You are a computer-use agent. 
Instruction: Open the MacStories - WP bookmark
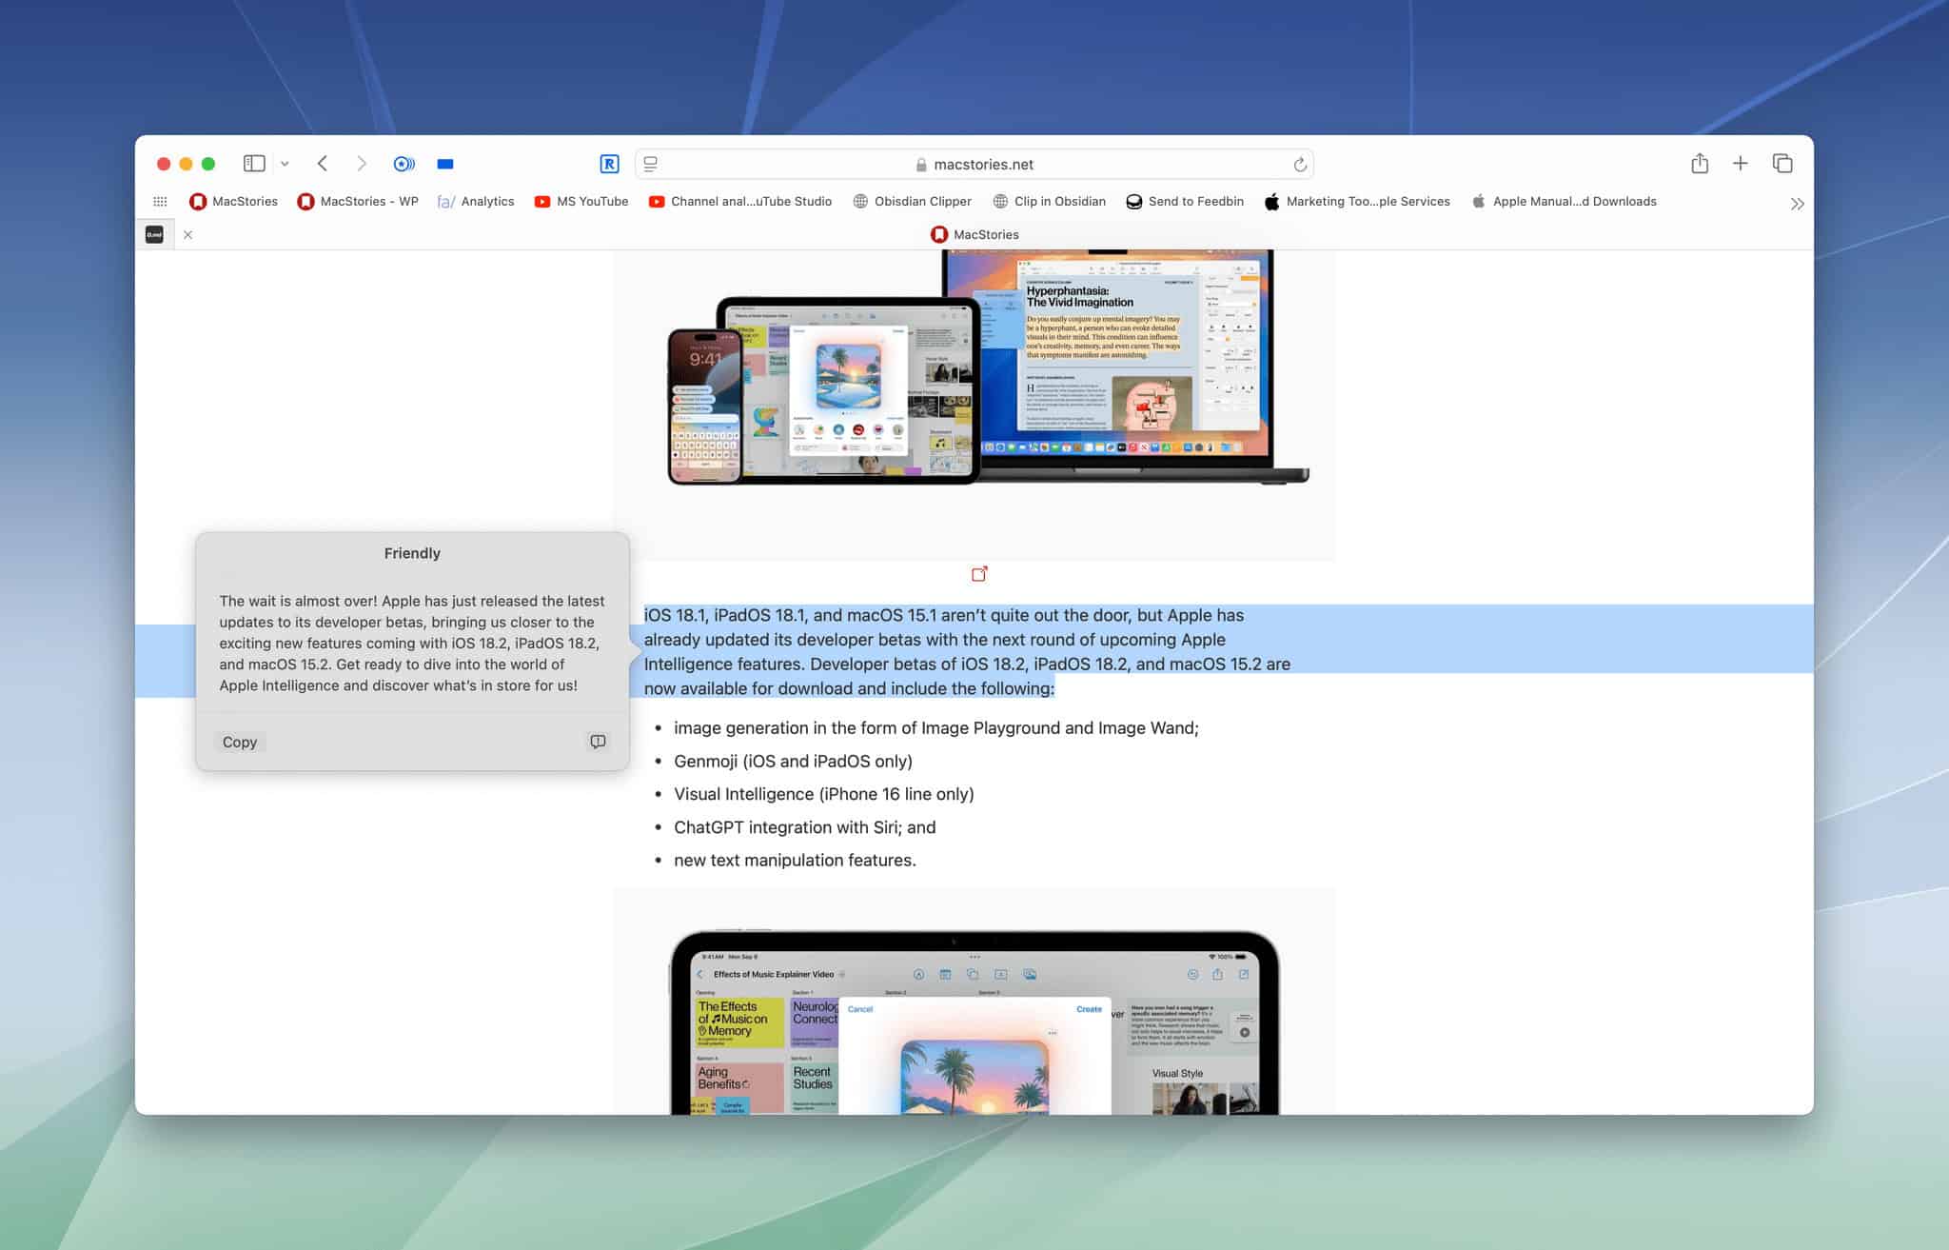coord(358,202)
